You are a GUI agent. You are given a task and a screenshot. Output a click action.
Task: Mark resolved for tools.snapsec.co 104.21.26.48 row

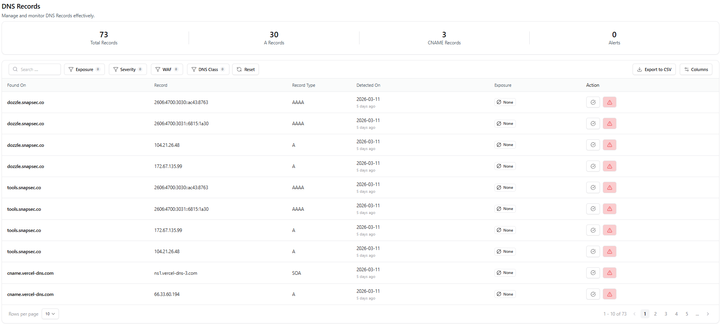tap(593, 251)
